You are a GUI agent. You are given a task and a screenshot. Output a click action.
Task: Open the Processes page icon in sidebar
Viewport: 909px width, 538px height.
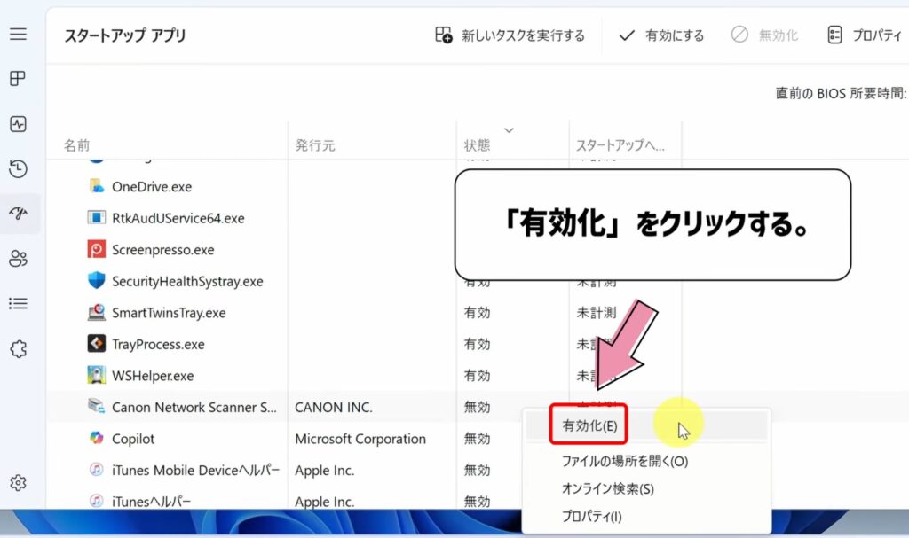[x=18, y=79]
